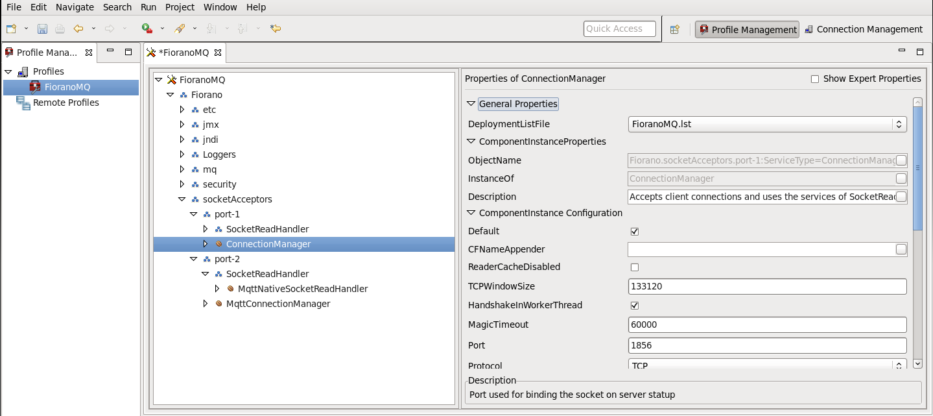This screenshot has height=416, width=933.
Task: Collapse the port-2 tree node
Action: click(x=194, y=259)
